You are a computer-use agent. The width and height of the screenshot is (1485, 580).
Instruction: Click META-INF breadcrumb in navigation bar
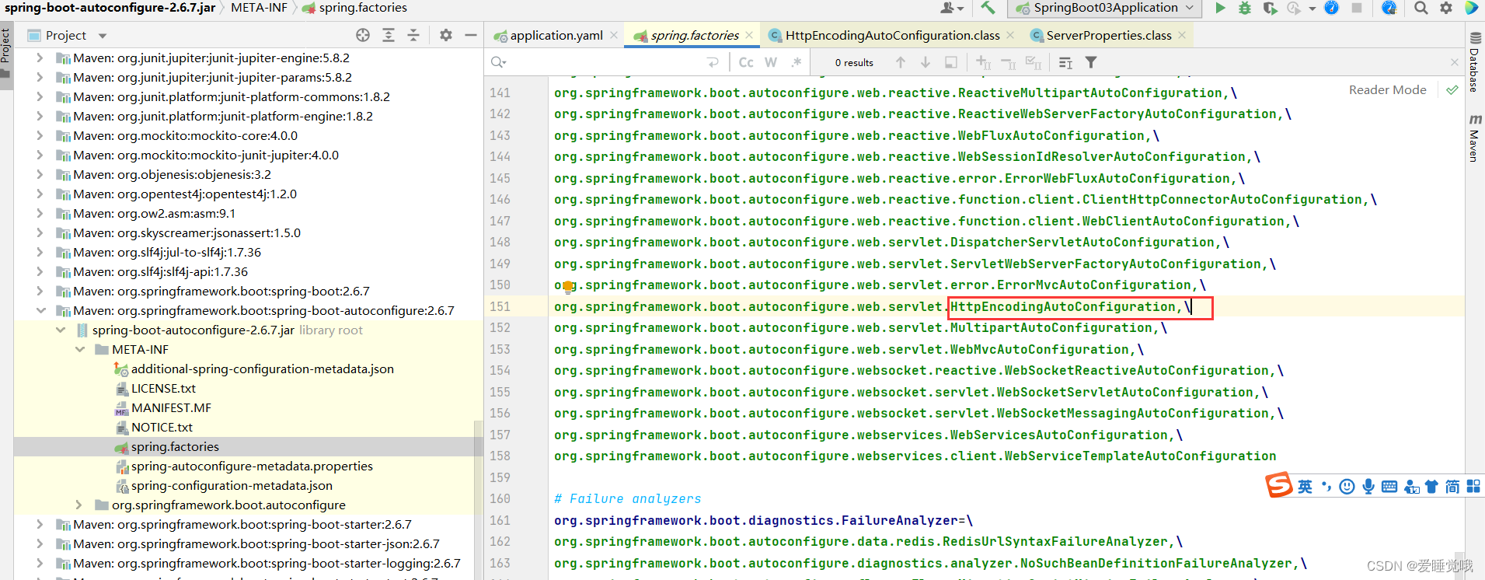coord(259,8)
